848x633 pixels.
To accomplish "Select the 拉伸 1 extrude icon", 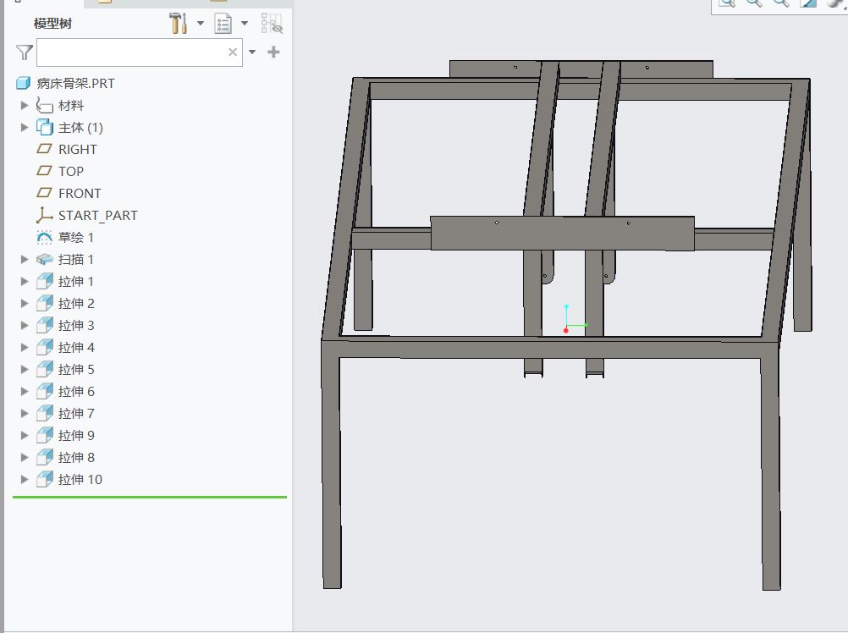I will click(45, 282).
